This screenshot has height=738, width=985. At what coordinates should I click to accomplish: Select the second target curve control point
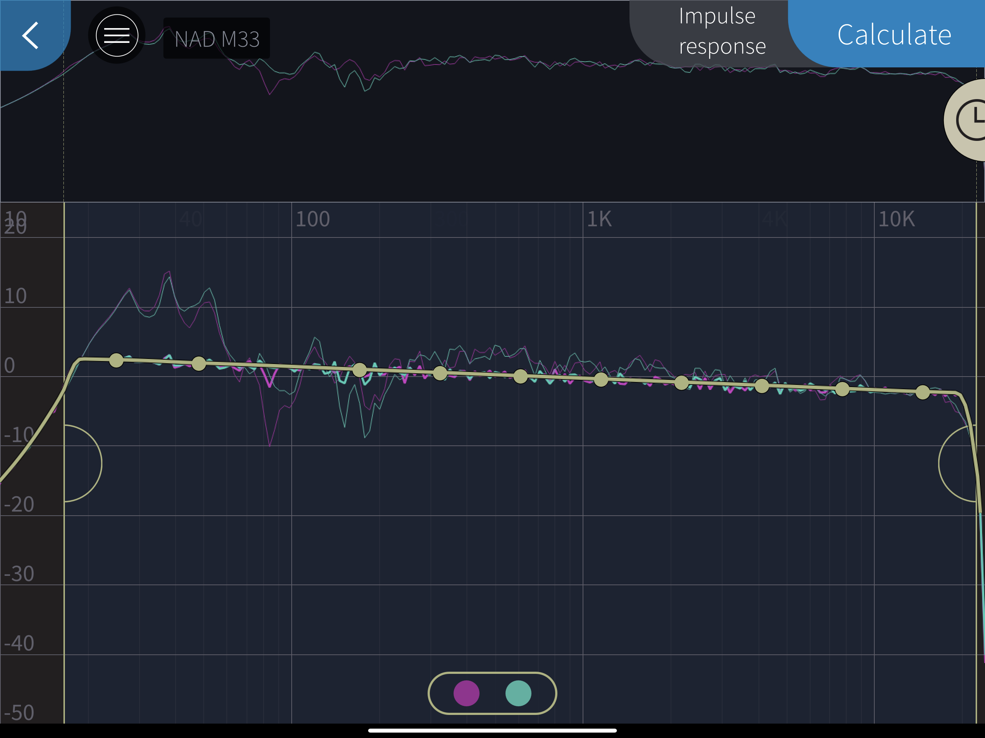(x=199, y=364)
